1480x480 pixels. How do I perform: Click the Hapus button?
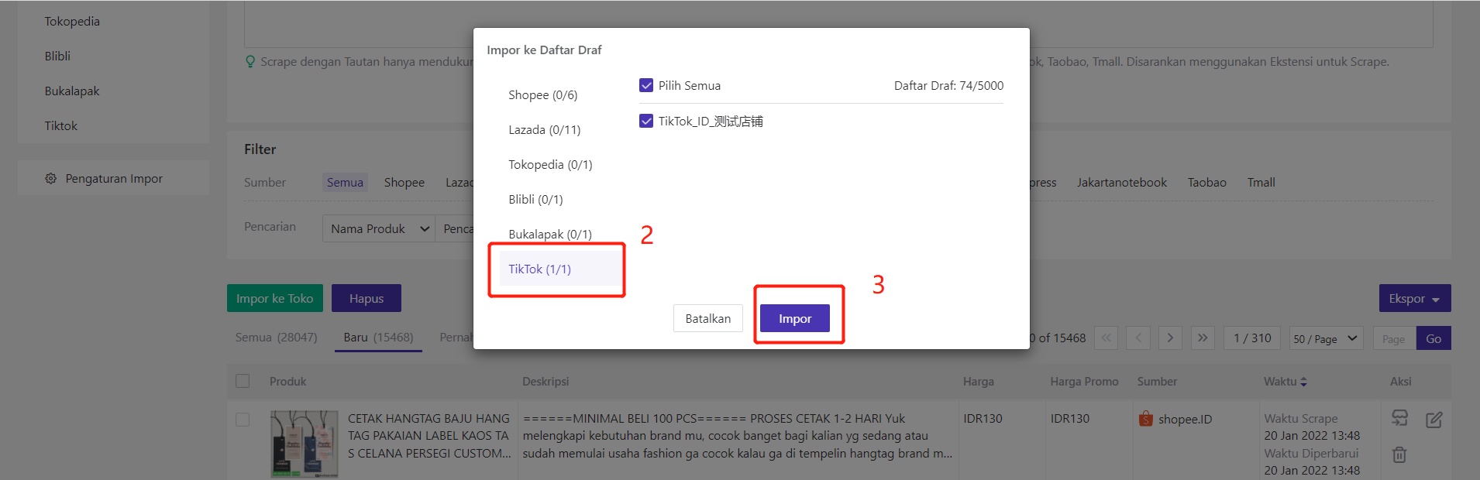(367, 298)
